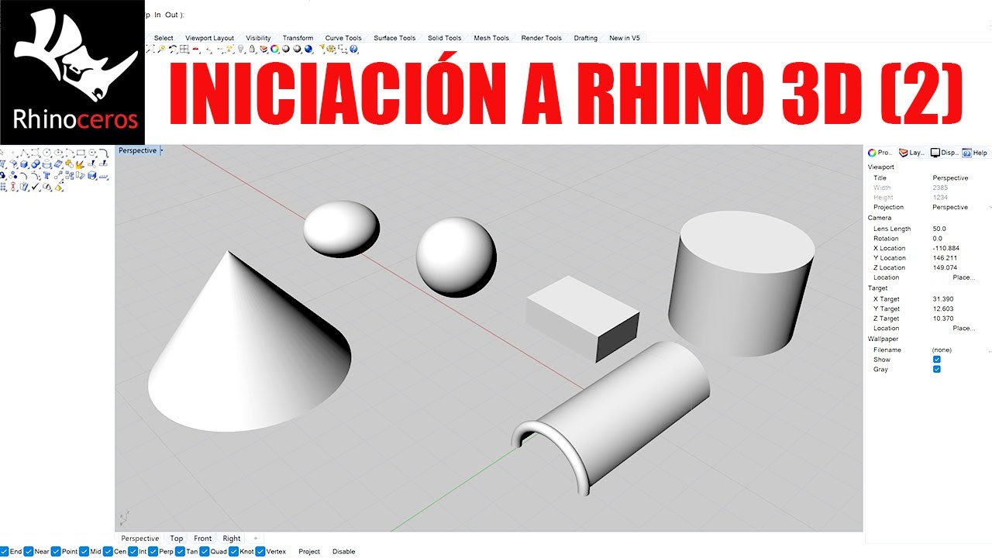Click the black checkmark Check tool
992x558 pixels.
click(36, 187)
